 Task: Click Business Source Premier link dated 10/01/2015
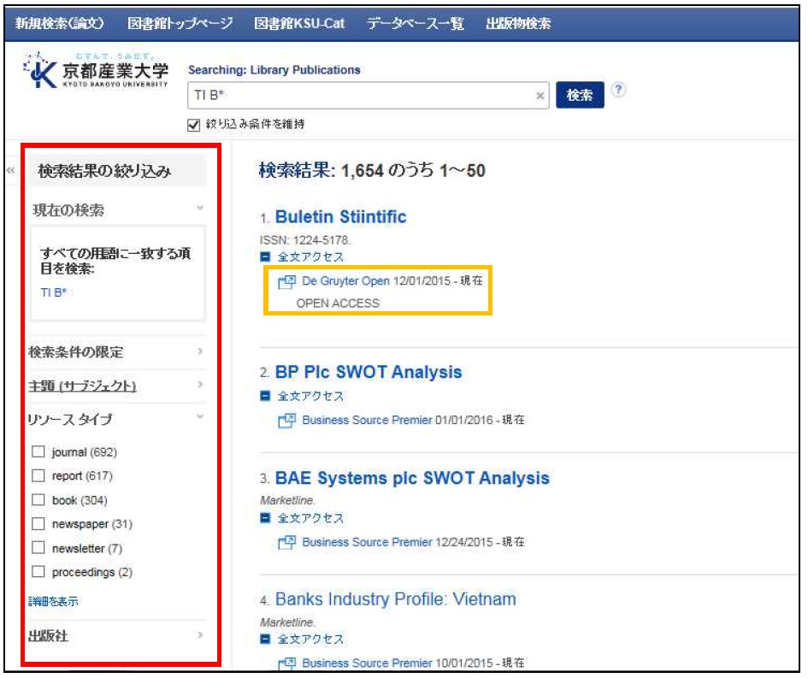click(367, 663)
